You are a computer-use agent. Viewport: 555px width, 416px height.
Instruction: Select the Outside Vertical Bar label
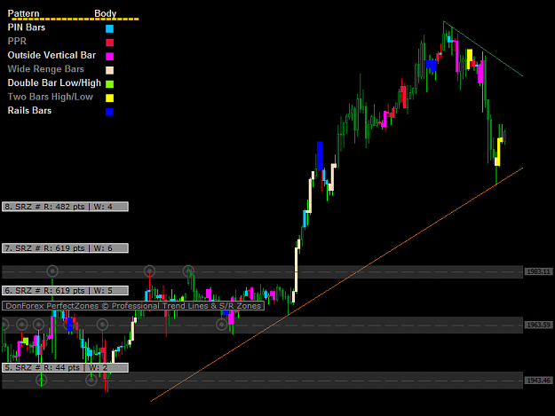click(52, 55)
